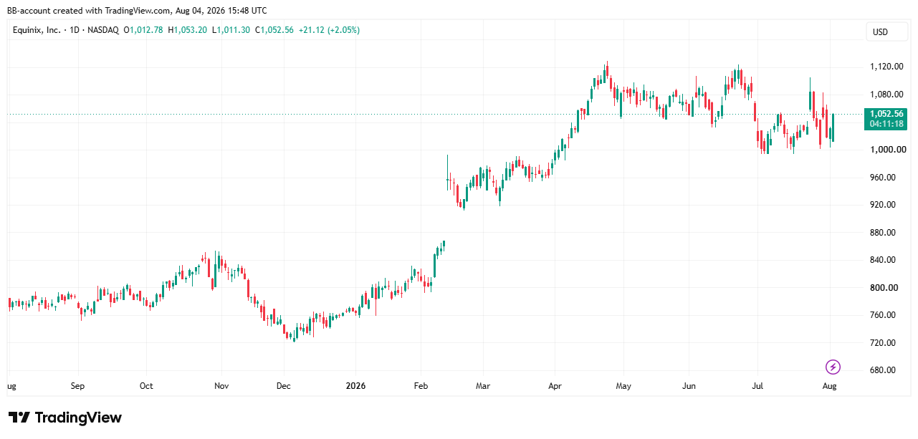Click the low value L1,011.30
Screen dimensions: 918x439
point(231,30)
